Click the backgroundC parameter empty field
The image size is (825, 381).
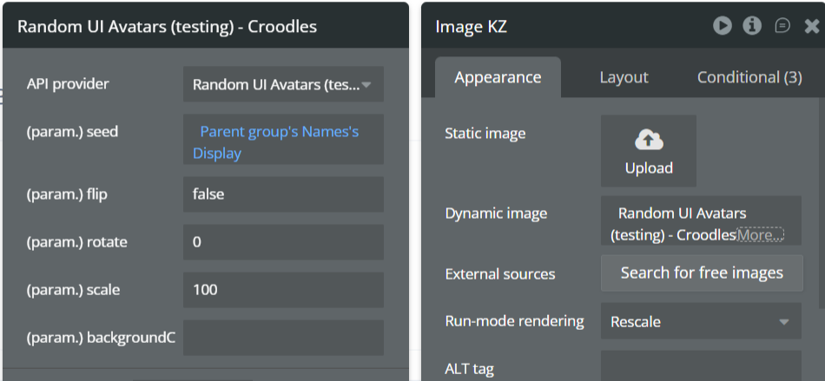click(283, 338)
